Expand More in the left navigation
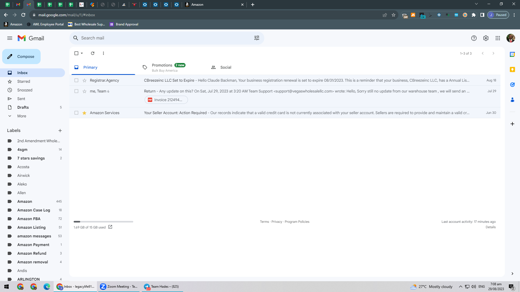 [x=22, y=116]
